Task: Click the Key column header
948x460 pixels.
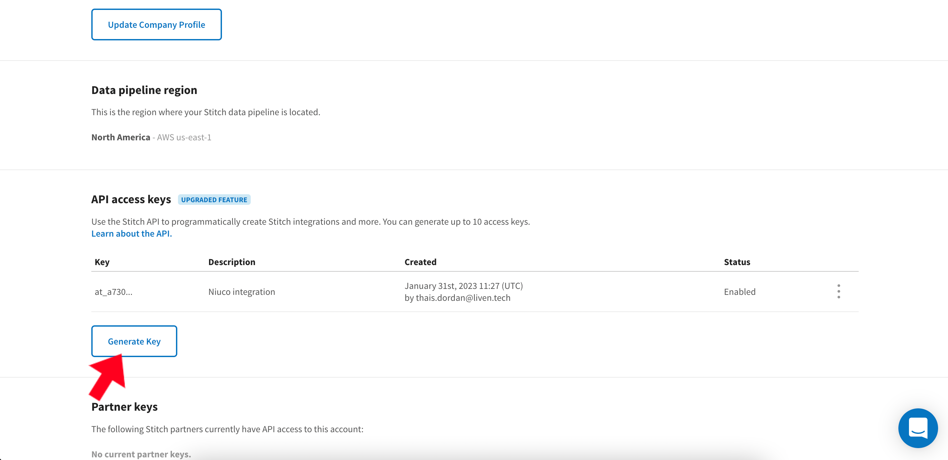Action: 102,262
